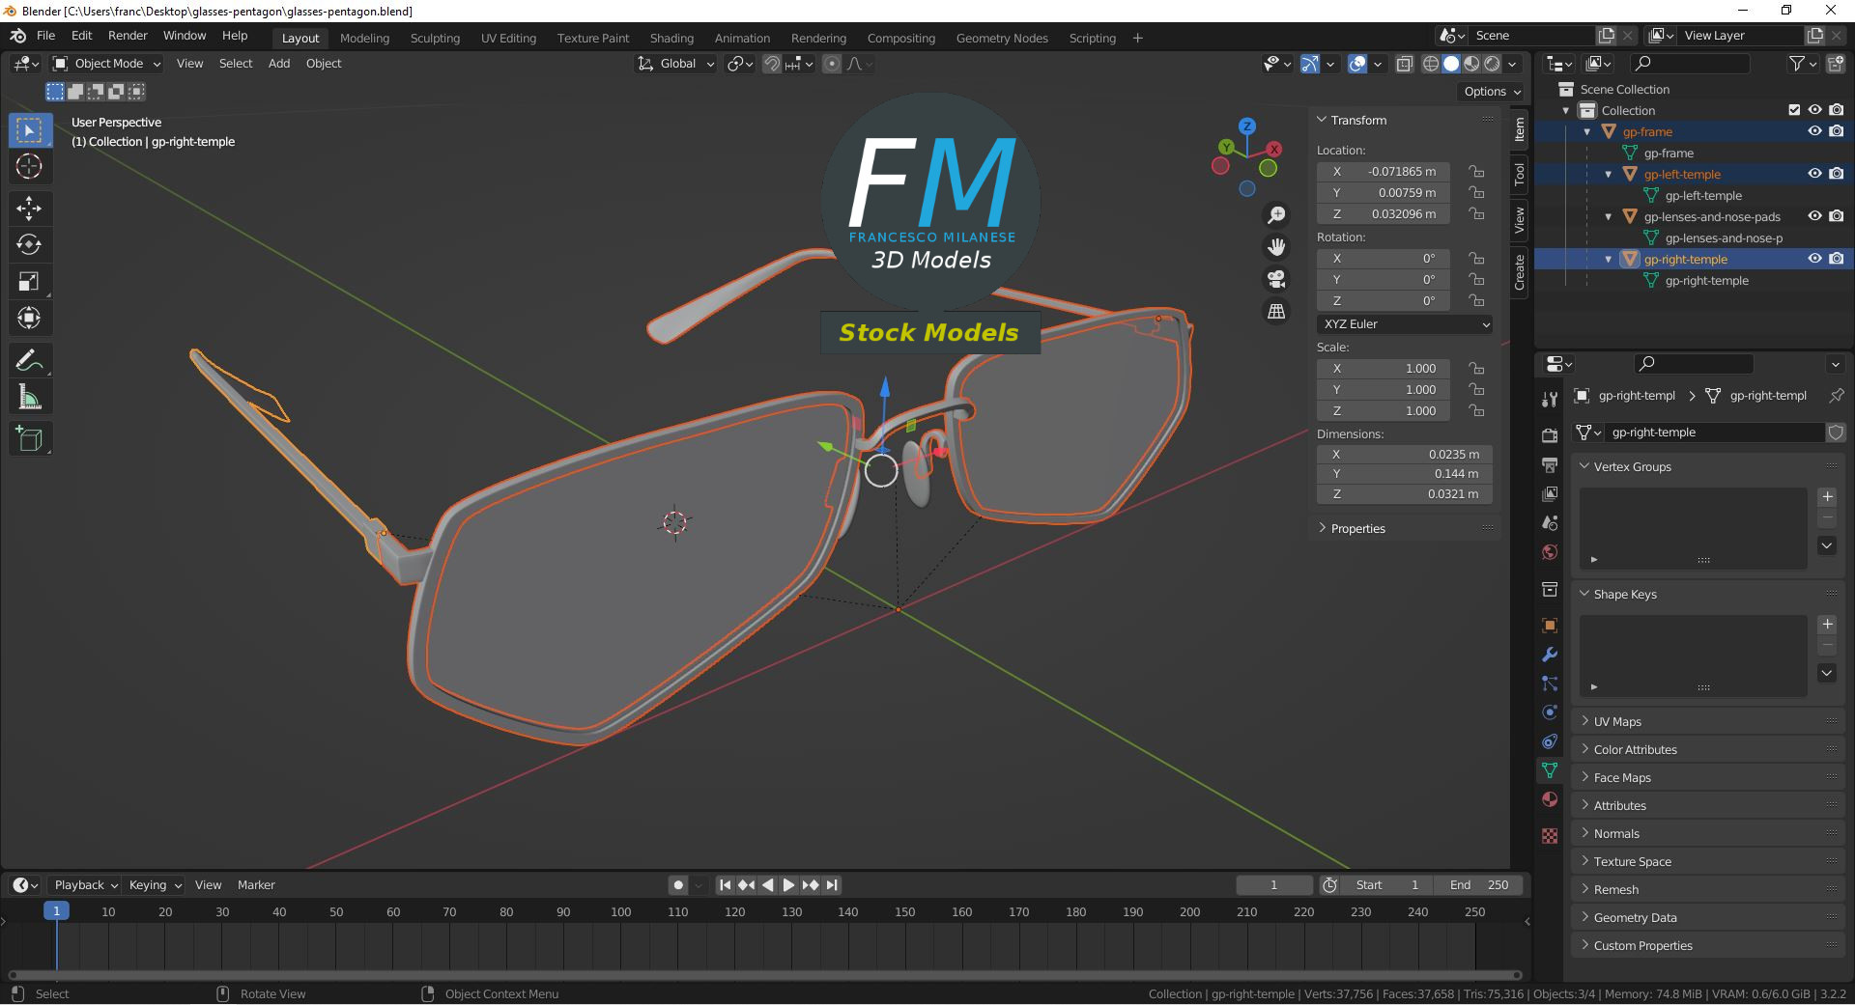Click the play animation button

[788, 885]
